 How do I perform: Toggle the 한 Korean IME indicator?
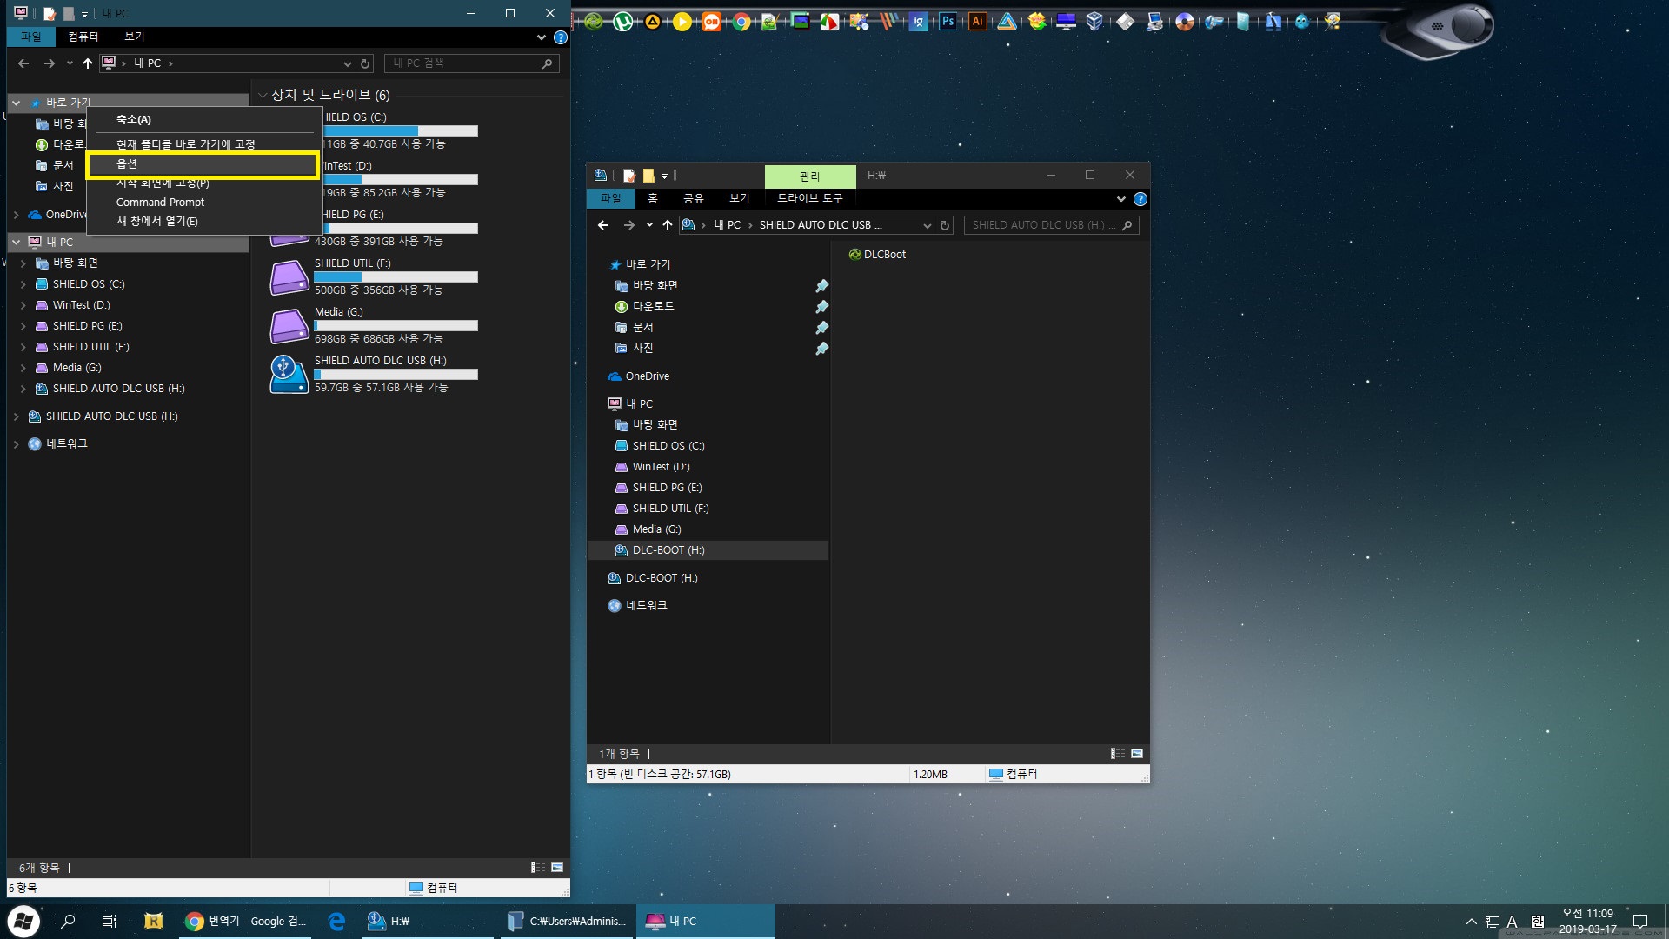point(1537,922)
